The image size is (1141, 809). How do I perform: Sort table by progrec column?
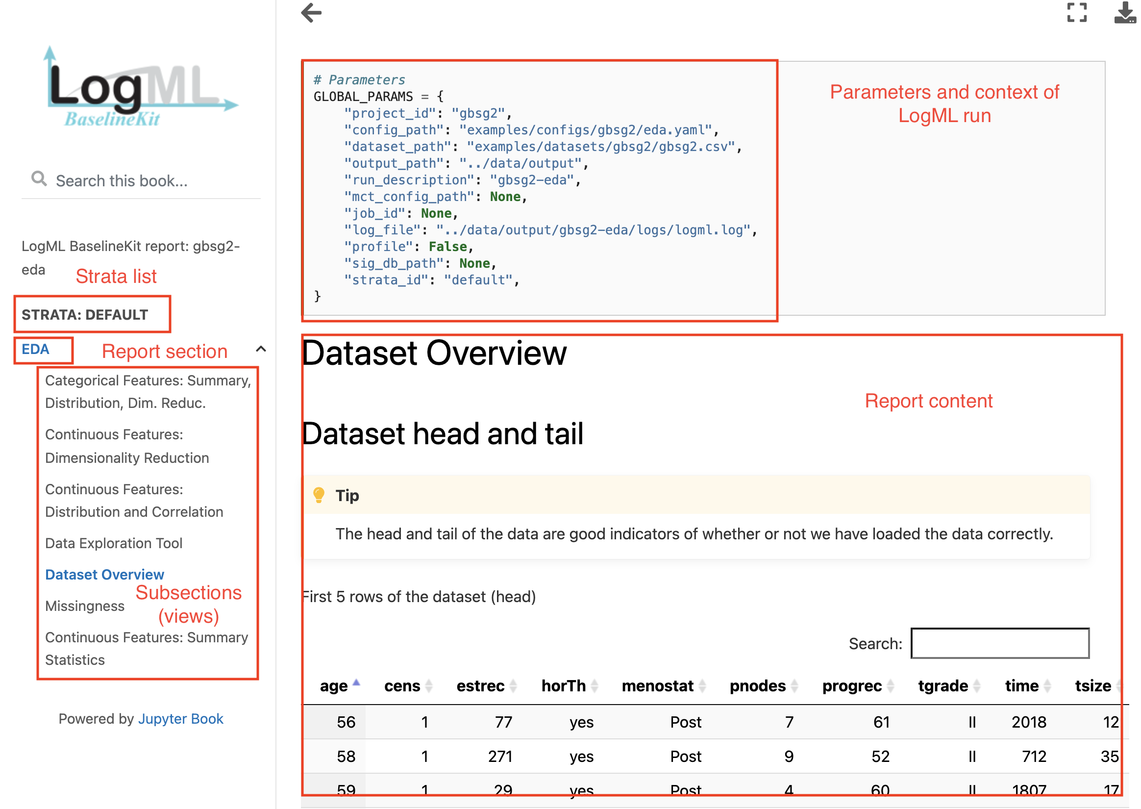click(858, 686)
